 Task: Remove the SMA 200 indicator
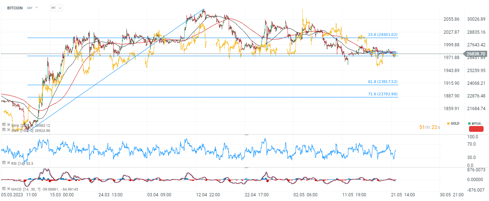click(x=8, y=125)
